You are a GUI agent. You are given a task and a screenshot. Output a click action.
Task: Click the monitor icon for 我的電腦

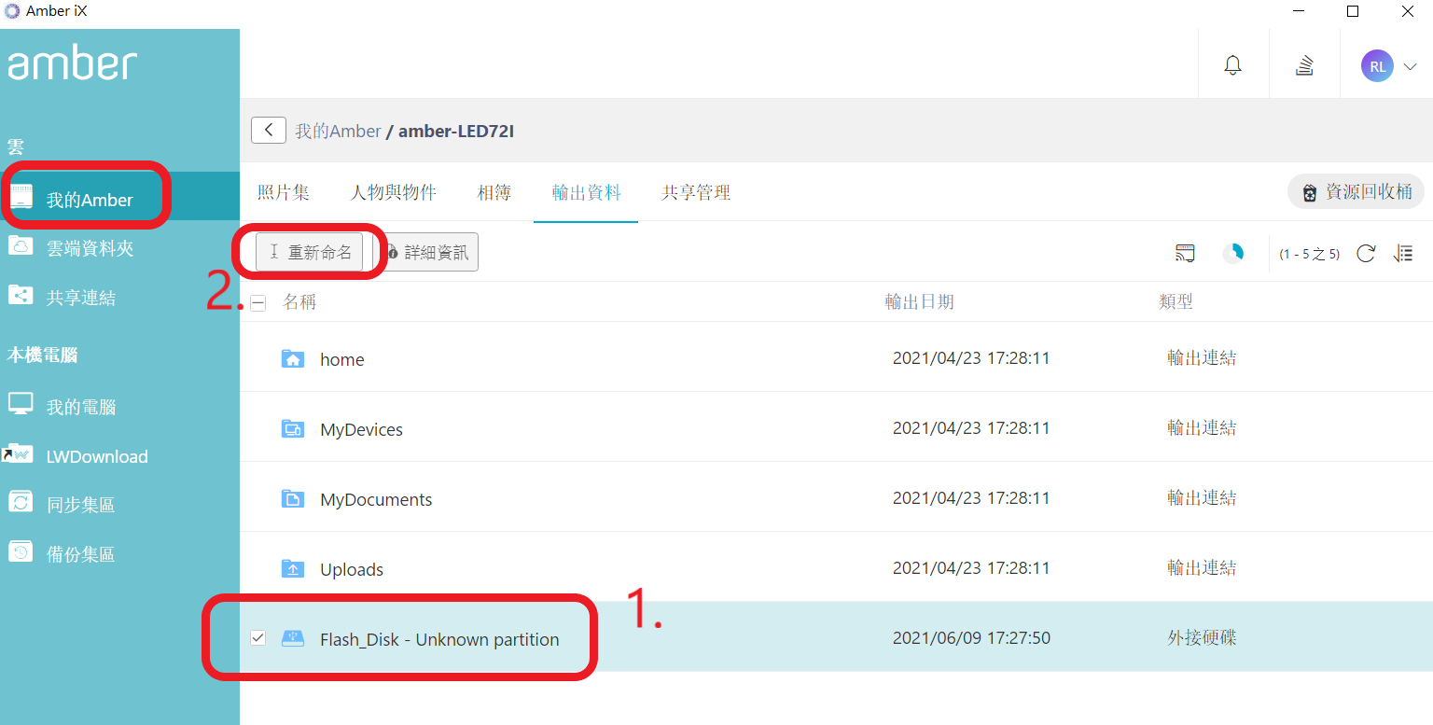(x=21, y=404)
